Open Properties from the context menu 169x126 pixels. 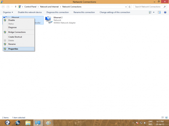pos(19,49)
